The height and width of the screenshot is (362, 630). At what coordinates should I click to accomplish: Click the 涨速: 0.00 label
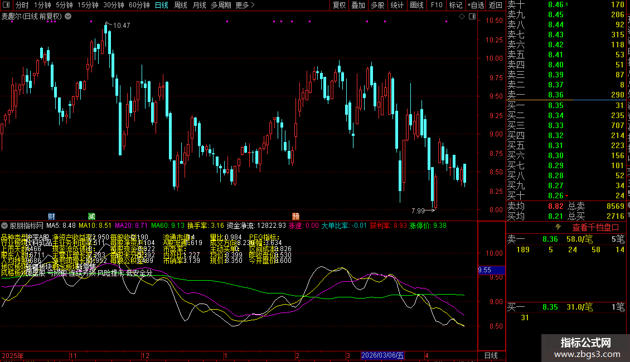click(x=303, y=226)
